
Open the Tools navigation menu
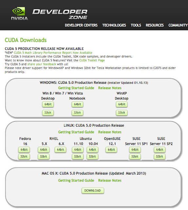(x=136, y=25)
